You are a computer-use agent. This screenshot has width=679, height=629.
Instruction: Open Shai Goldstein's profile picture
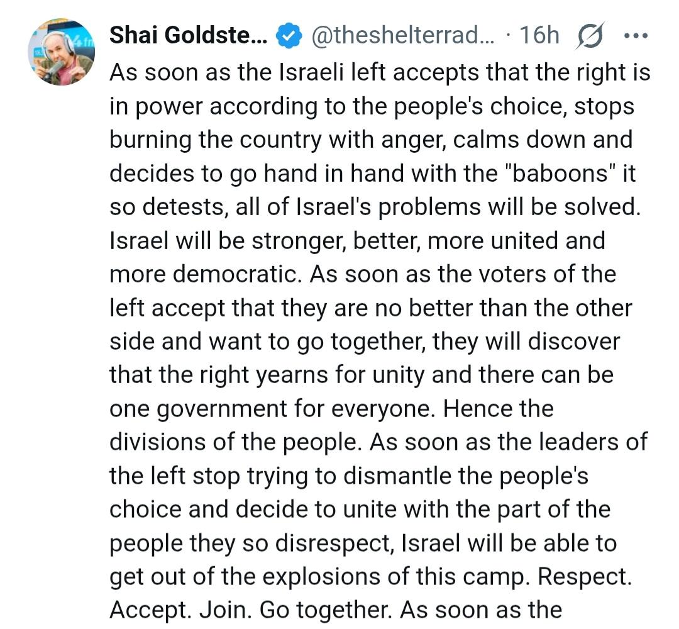[60, 52]
